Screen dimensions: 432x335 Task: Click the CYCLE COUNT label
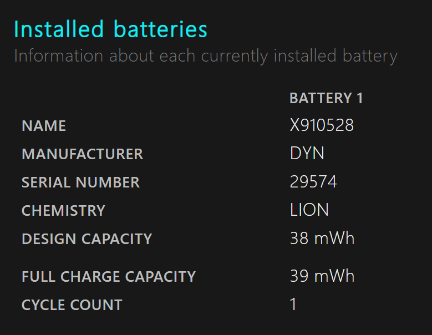click(72, 305)
